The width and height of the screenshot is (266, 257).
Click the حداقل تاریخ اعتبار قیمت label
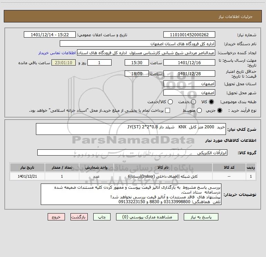(x=241, y=74)
